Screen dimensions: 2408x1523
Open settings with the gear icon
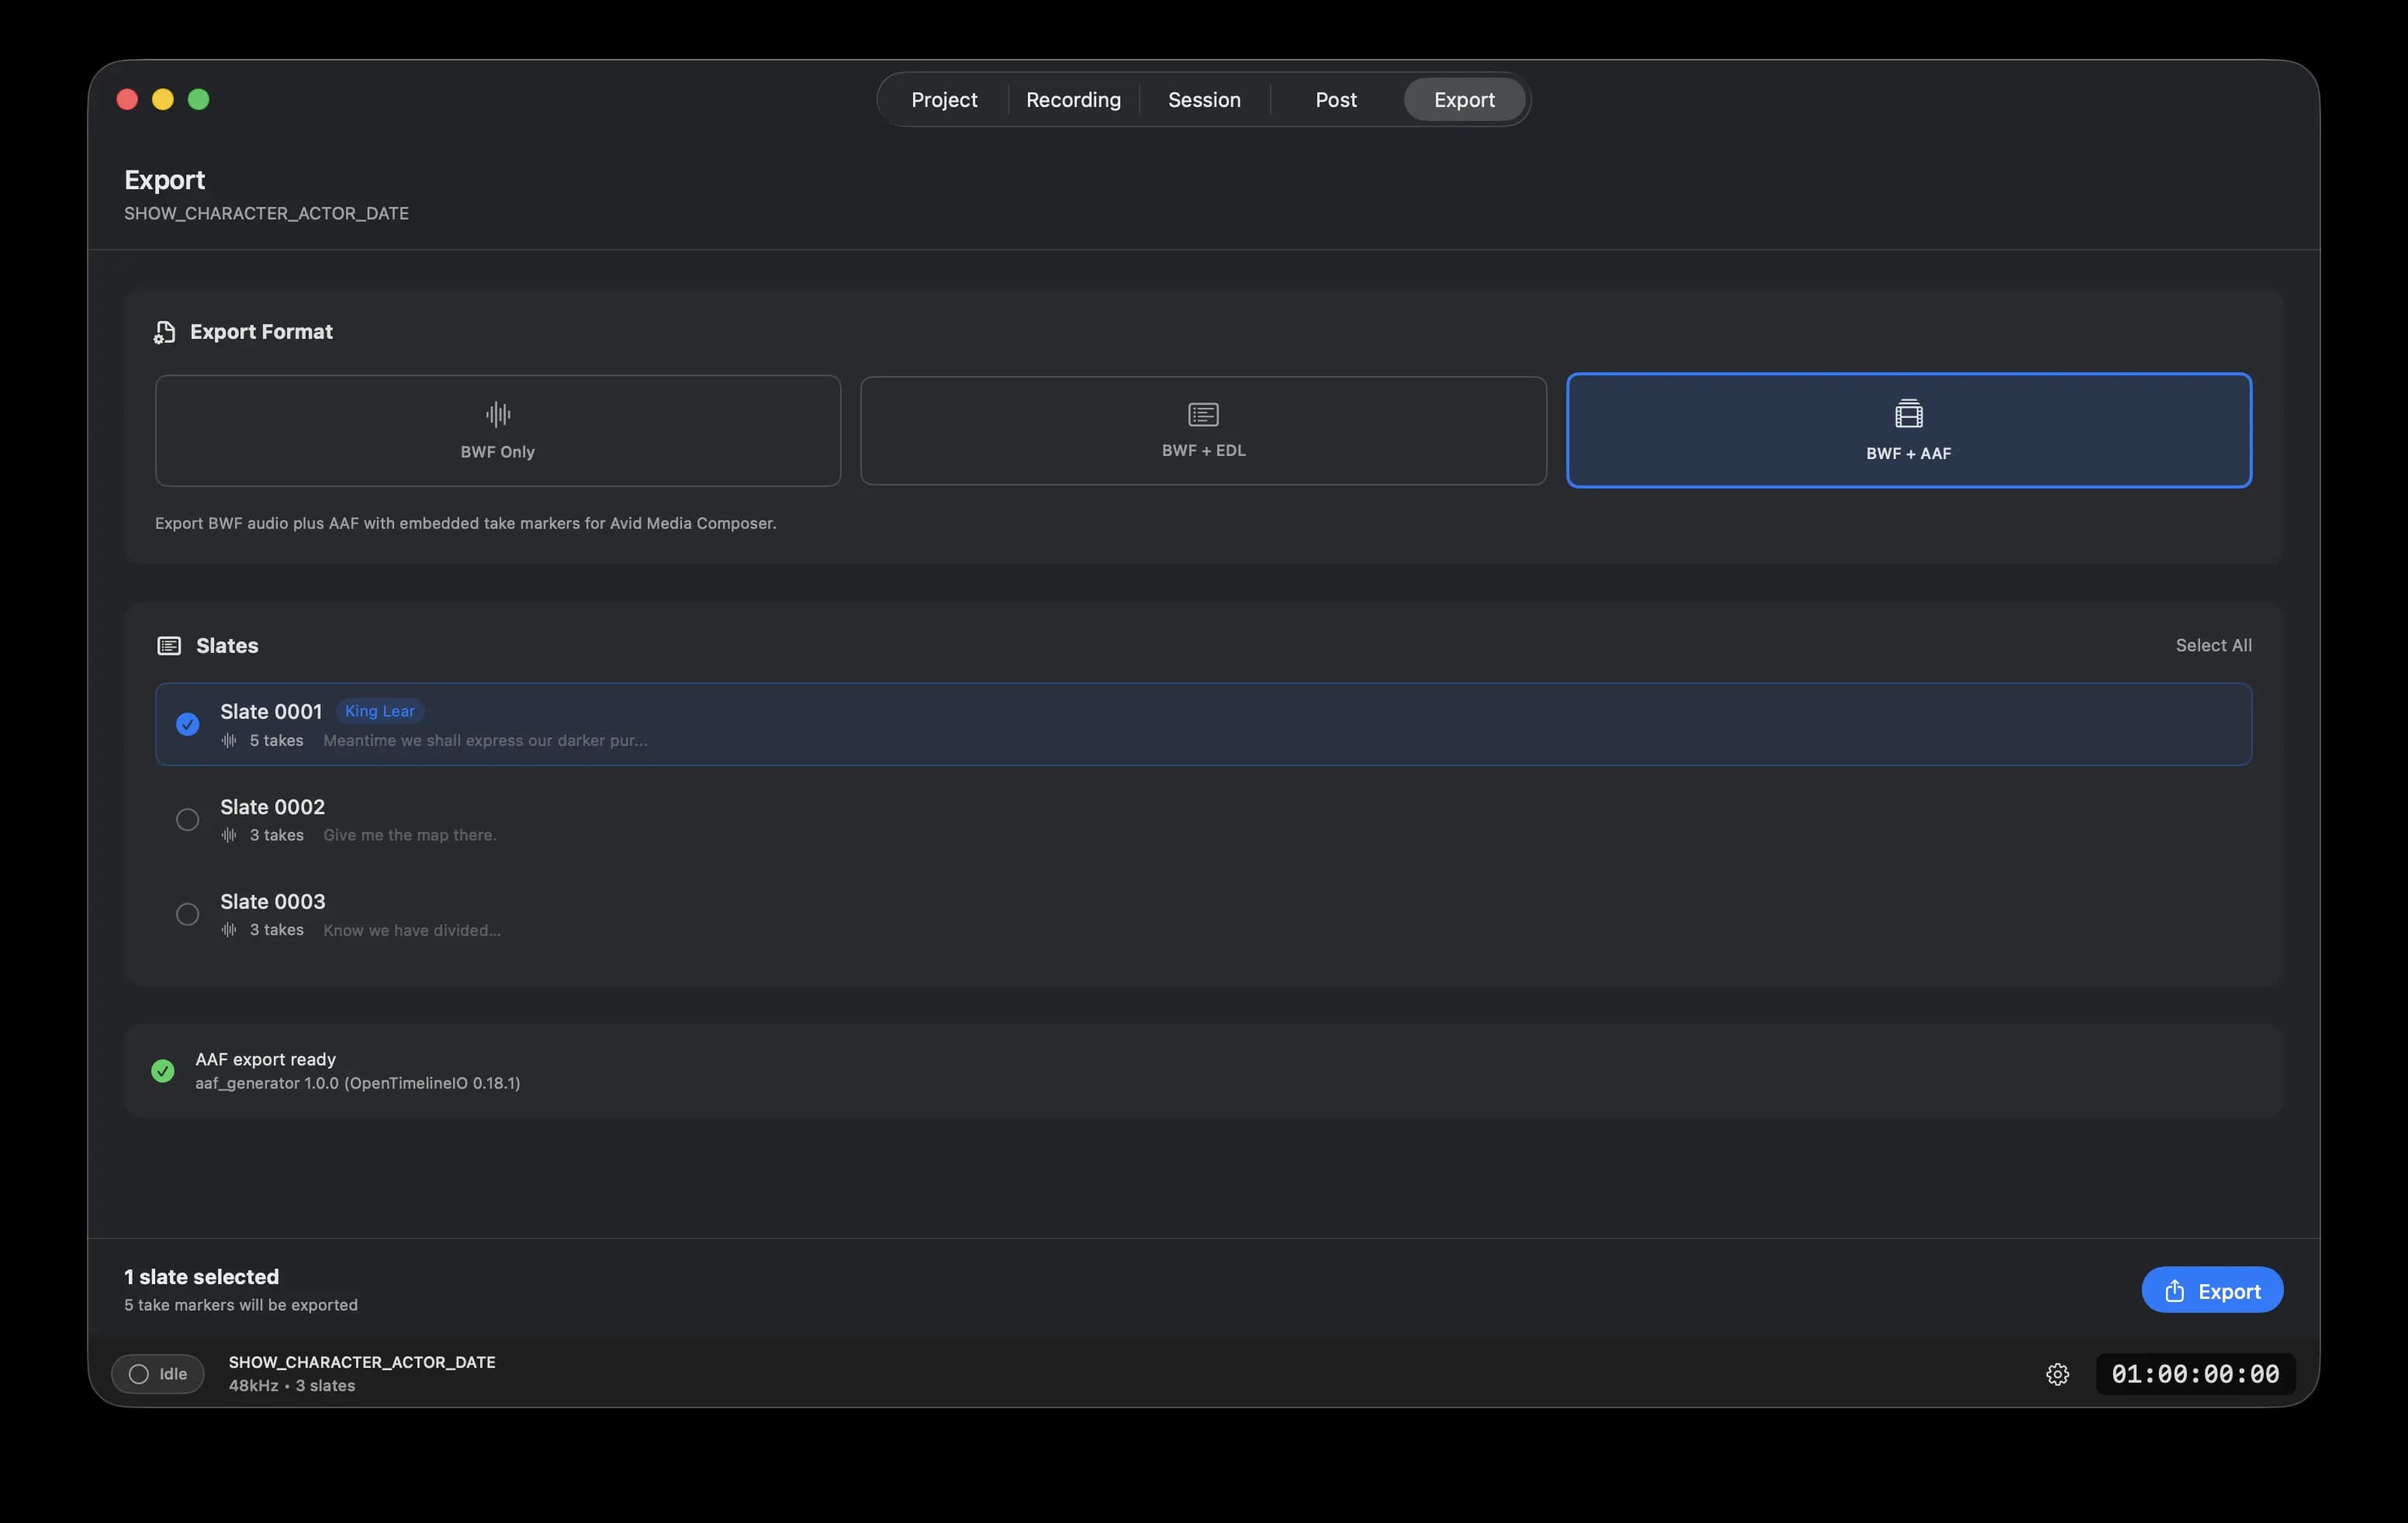(x=2057, y=1374)
